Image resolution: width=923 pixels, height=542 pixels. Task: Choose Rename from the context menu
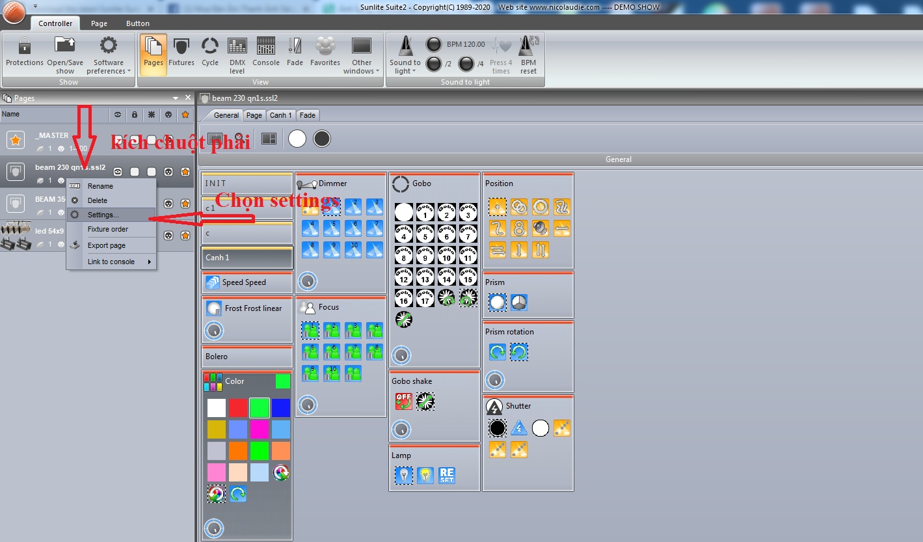[112, 186]
